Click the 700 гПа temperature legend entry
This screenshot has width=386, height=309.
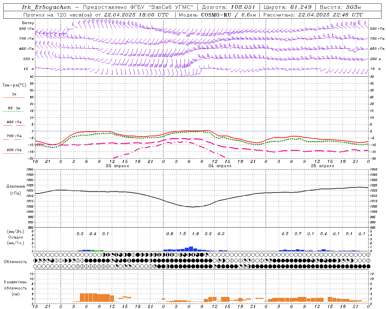point(14,136)
